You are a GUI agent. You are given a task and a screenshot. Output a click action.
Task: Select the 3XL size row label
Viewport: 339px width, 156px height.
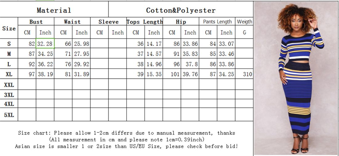click(9, 95)
